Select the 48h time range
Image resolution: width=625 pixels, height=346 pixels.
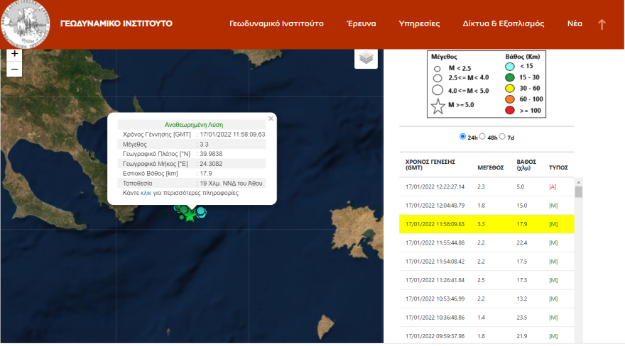pos(483,136)
